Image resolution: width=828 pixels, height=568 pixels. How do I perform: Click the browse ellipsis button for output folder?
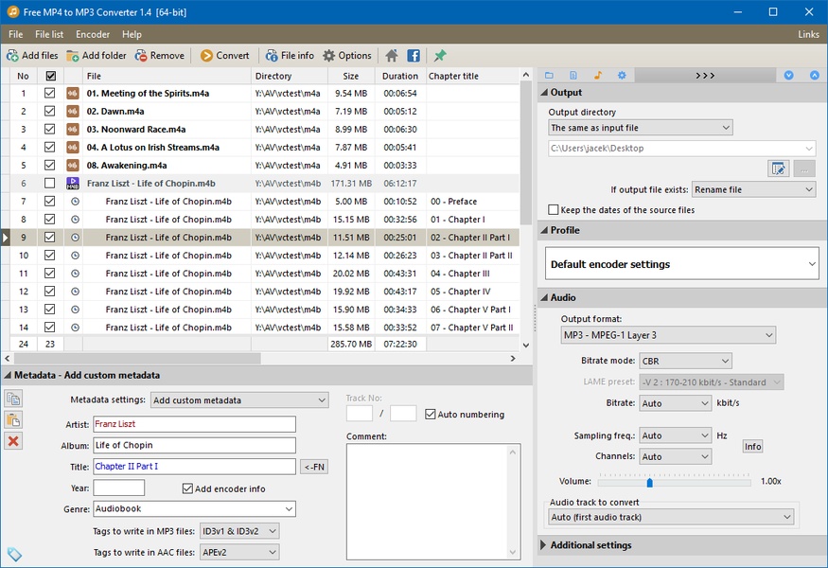(804, 169)
